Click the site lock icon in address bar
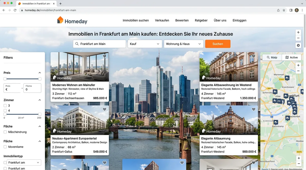 coord(22,10)
